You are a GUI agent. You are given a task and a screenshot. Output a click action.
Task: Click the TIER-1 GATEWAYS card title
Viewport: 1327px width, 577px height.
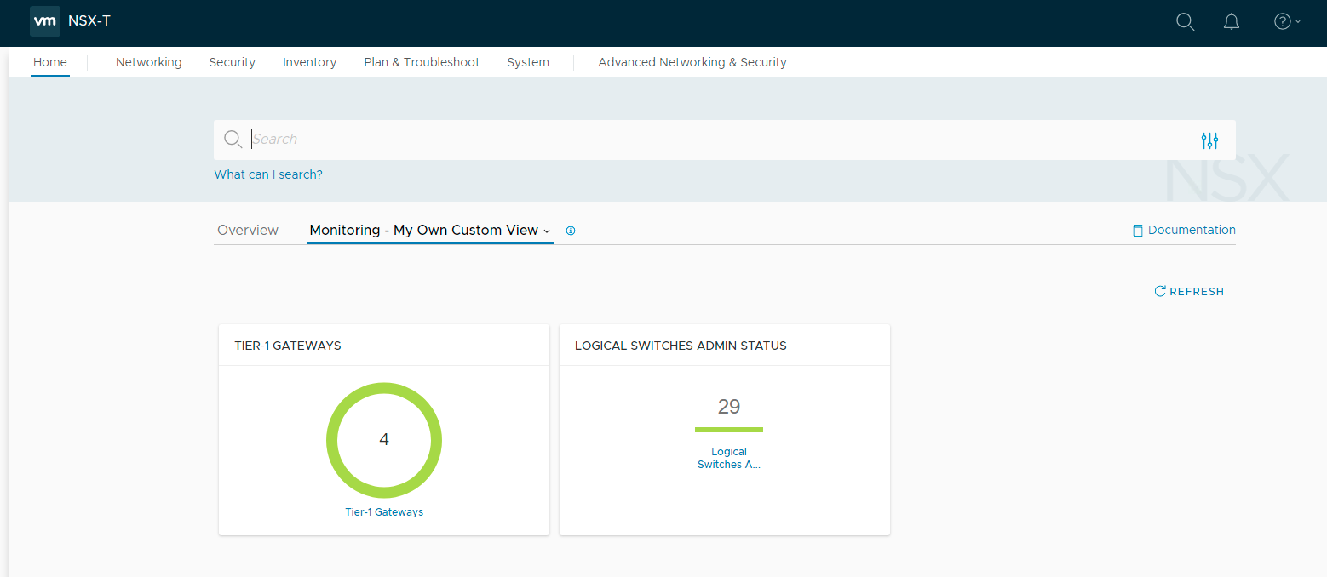[288, 346]
